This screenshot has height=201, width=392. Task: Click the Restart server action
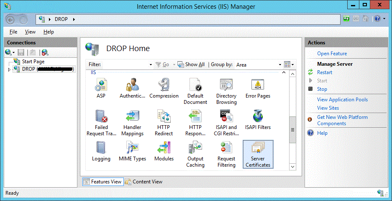coord(325,72)
